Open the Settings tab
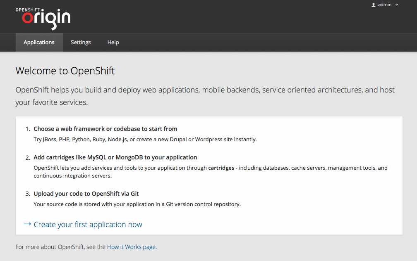 (x=81, y=42)
